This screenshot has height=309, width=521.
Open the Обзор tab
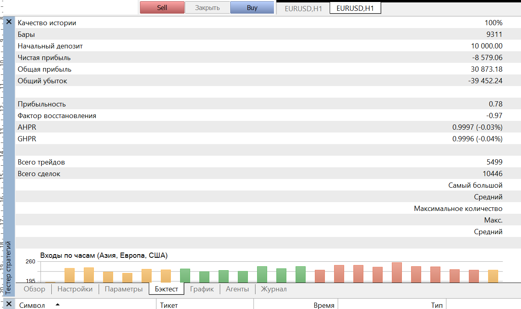pos(34,289)
